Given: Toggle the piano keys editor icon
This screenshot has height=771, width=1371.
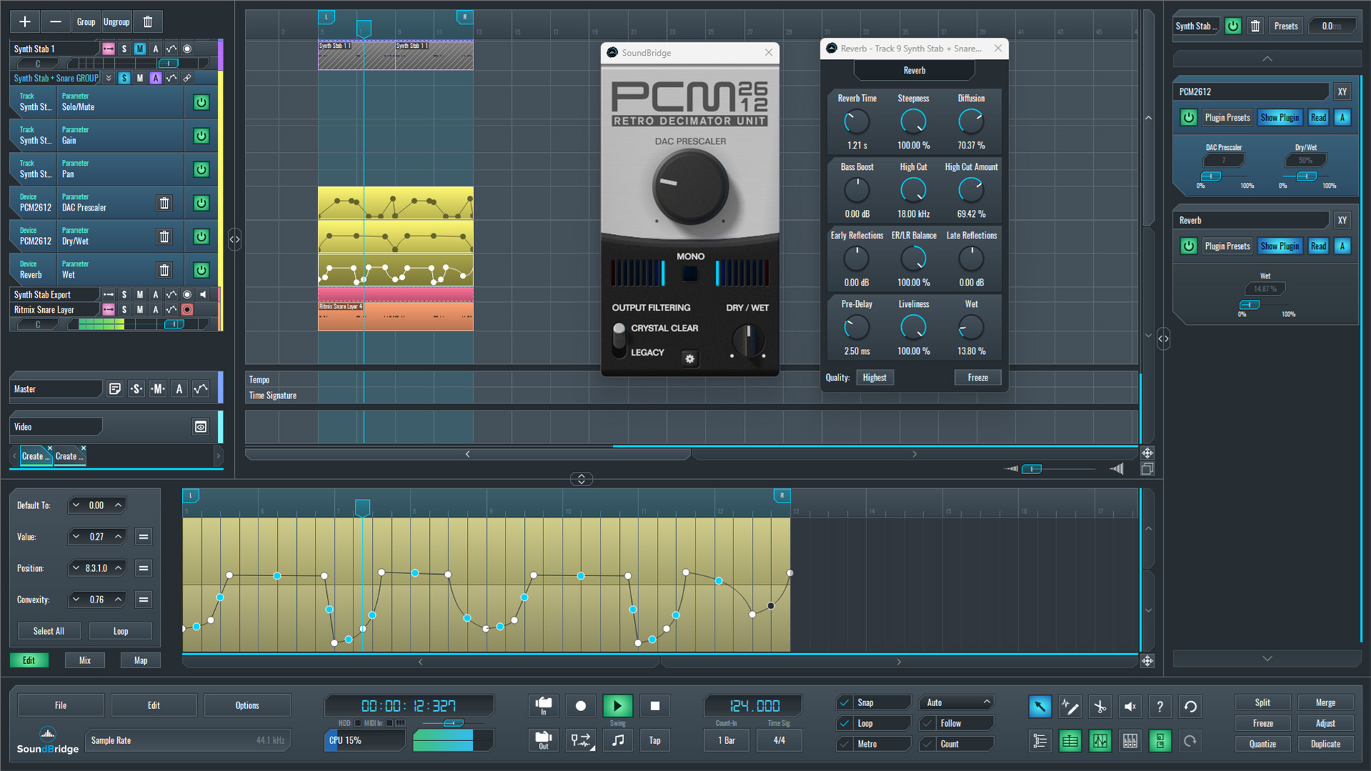Looking at the screenshot, I should [1130, 741].
